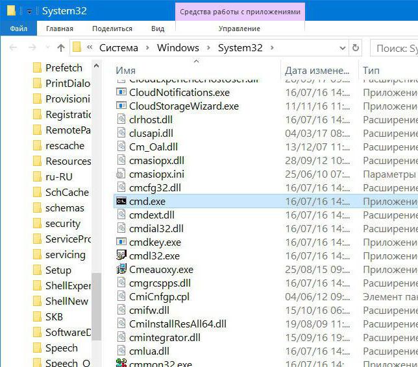Select the cmgrcspps.dll file name
The height and width of the screenshot is (367, 418).
click(x=160, y=283)
